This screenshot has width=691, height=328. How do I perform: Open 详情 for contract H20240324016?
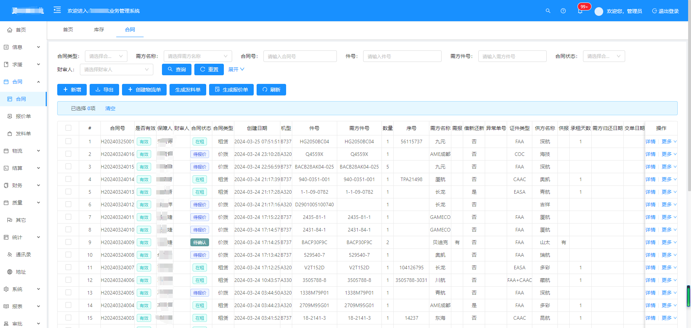[650, 154]
